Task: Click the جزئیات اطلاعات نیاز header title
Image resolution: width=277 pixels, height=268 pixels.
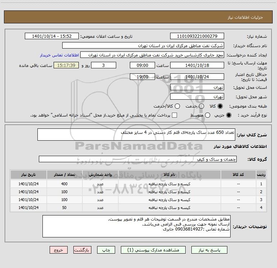Action: coord(245,17)
